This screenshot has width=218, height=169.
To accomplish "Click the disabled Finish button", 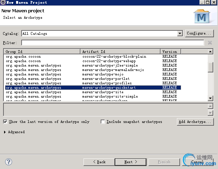I will tap(164, 162).
